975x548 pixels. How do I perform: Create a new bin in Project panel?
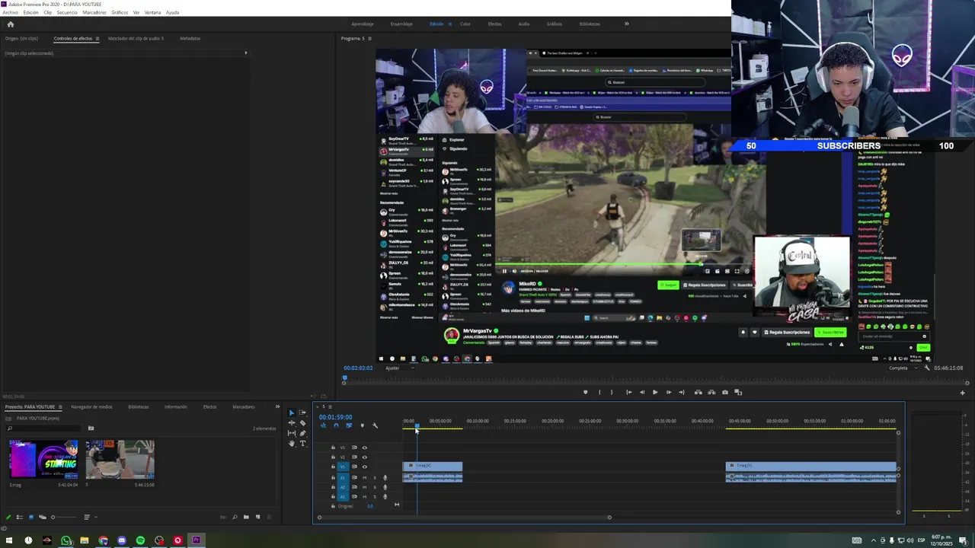point(246,517)
